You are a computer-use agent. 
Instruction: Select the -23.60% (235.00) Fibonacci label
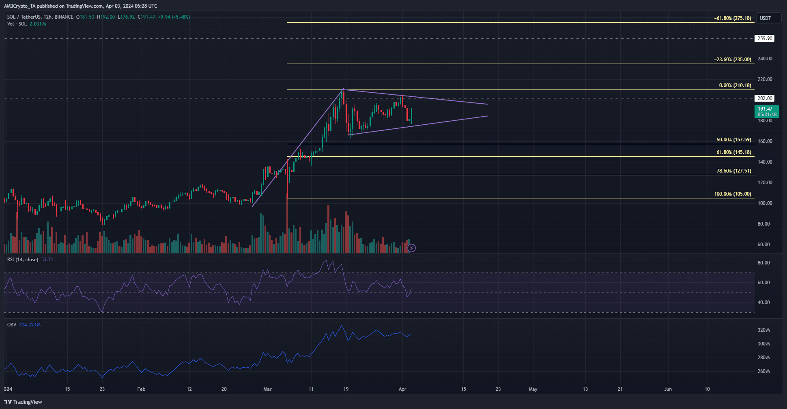click(733, 60)
